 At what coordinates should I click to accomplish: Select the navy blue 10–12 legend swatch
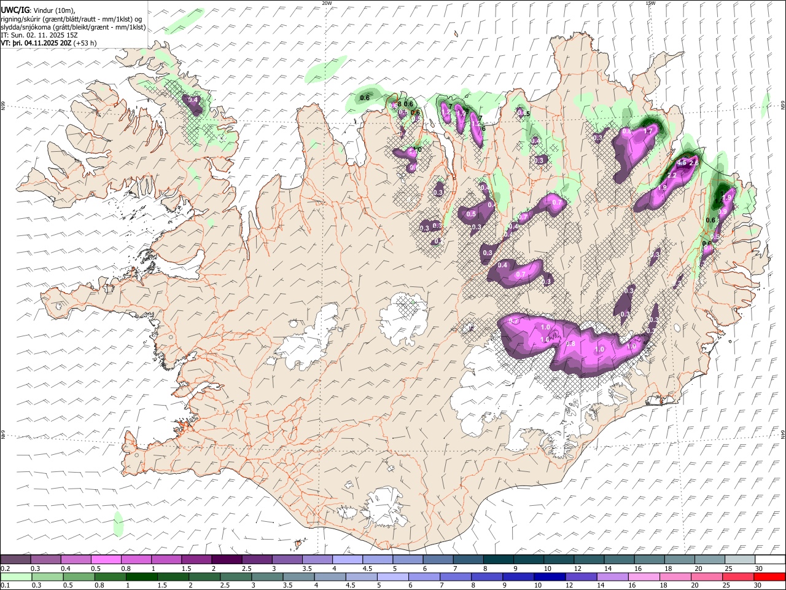(550, 576)
